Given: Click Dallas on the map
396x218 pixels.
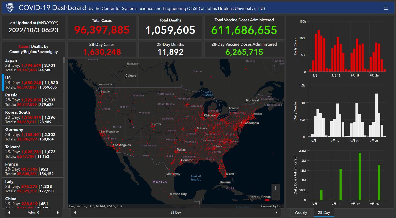Looking at the screenshot, I should pyautogui.click(x=181, y=150).
